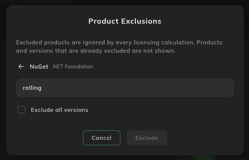Go back using the left arrow icon
249x160 pixels.
point(21,66)
